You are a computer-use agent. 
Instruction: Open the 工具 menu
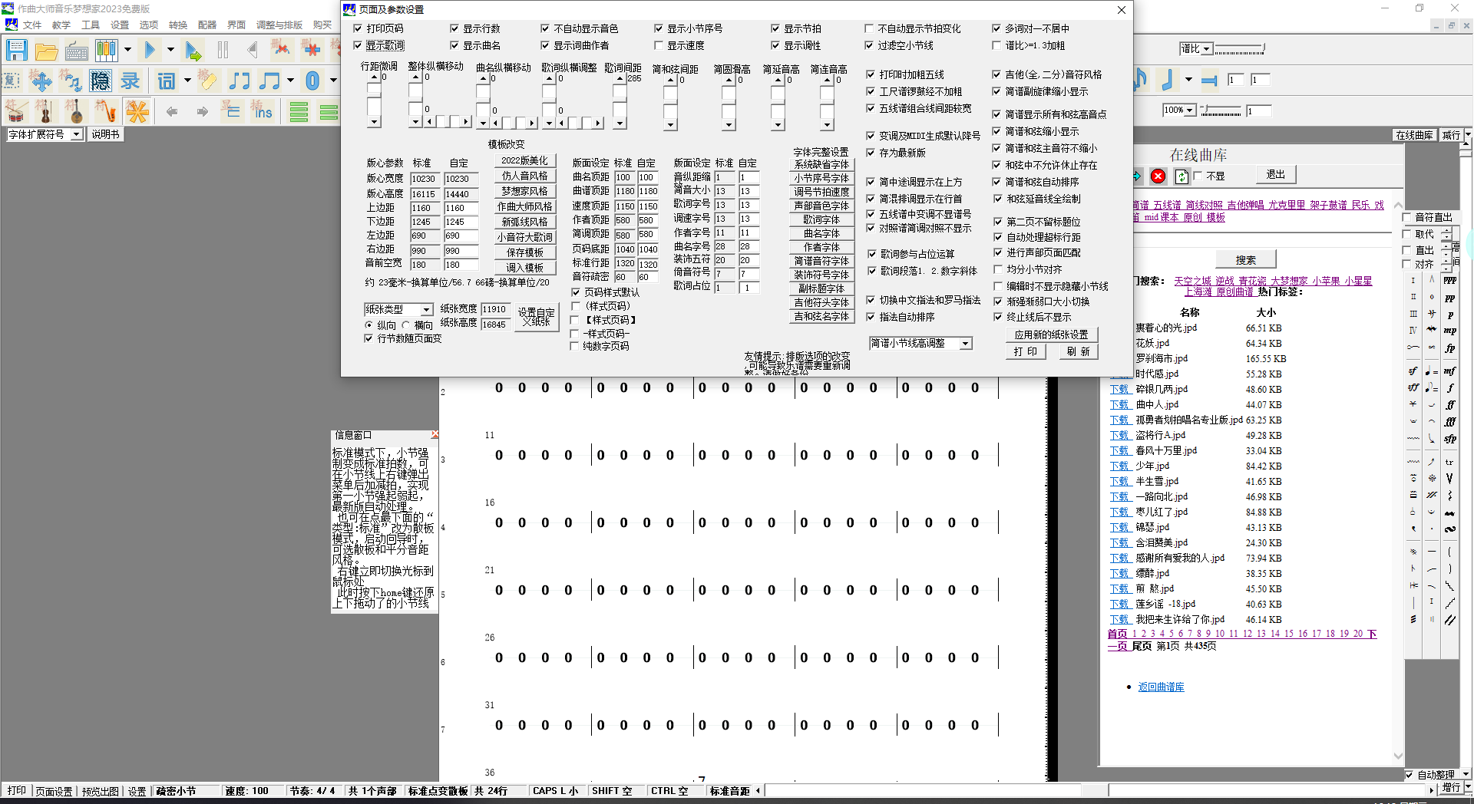[x=91, y=25]
